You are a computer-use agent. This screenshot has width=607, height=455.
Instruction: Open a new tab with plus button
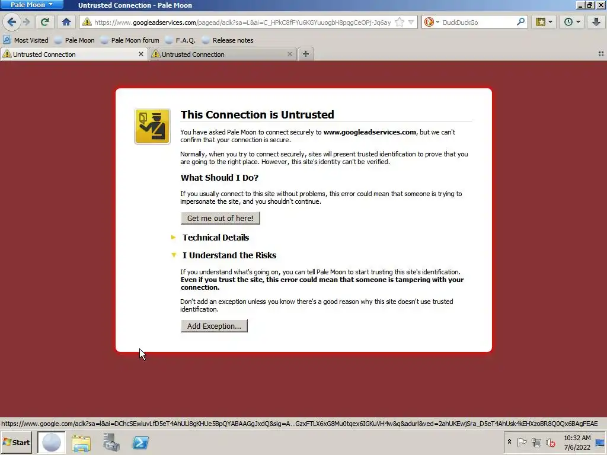pos(306,54)
